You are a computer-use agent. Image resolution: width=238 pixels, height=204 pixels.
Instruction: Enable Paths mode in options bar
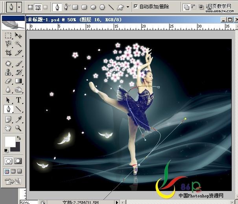pos(38,7)
